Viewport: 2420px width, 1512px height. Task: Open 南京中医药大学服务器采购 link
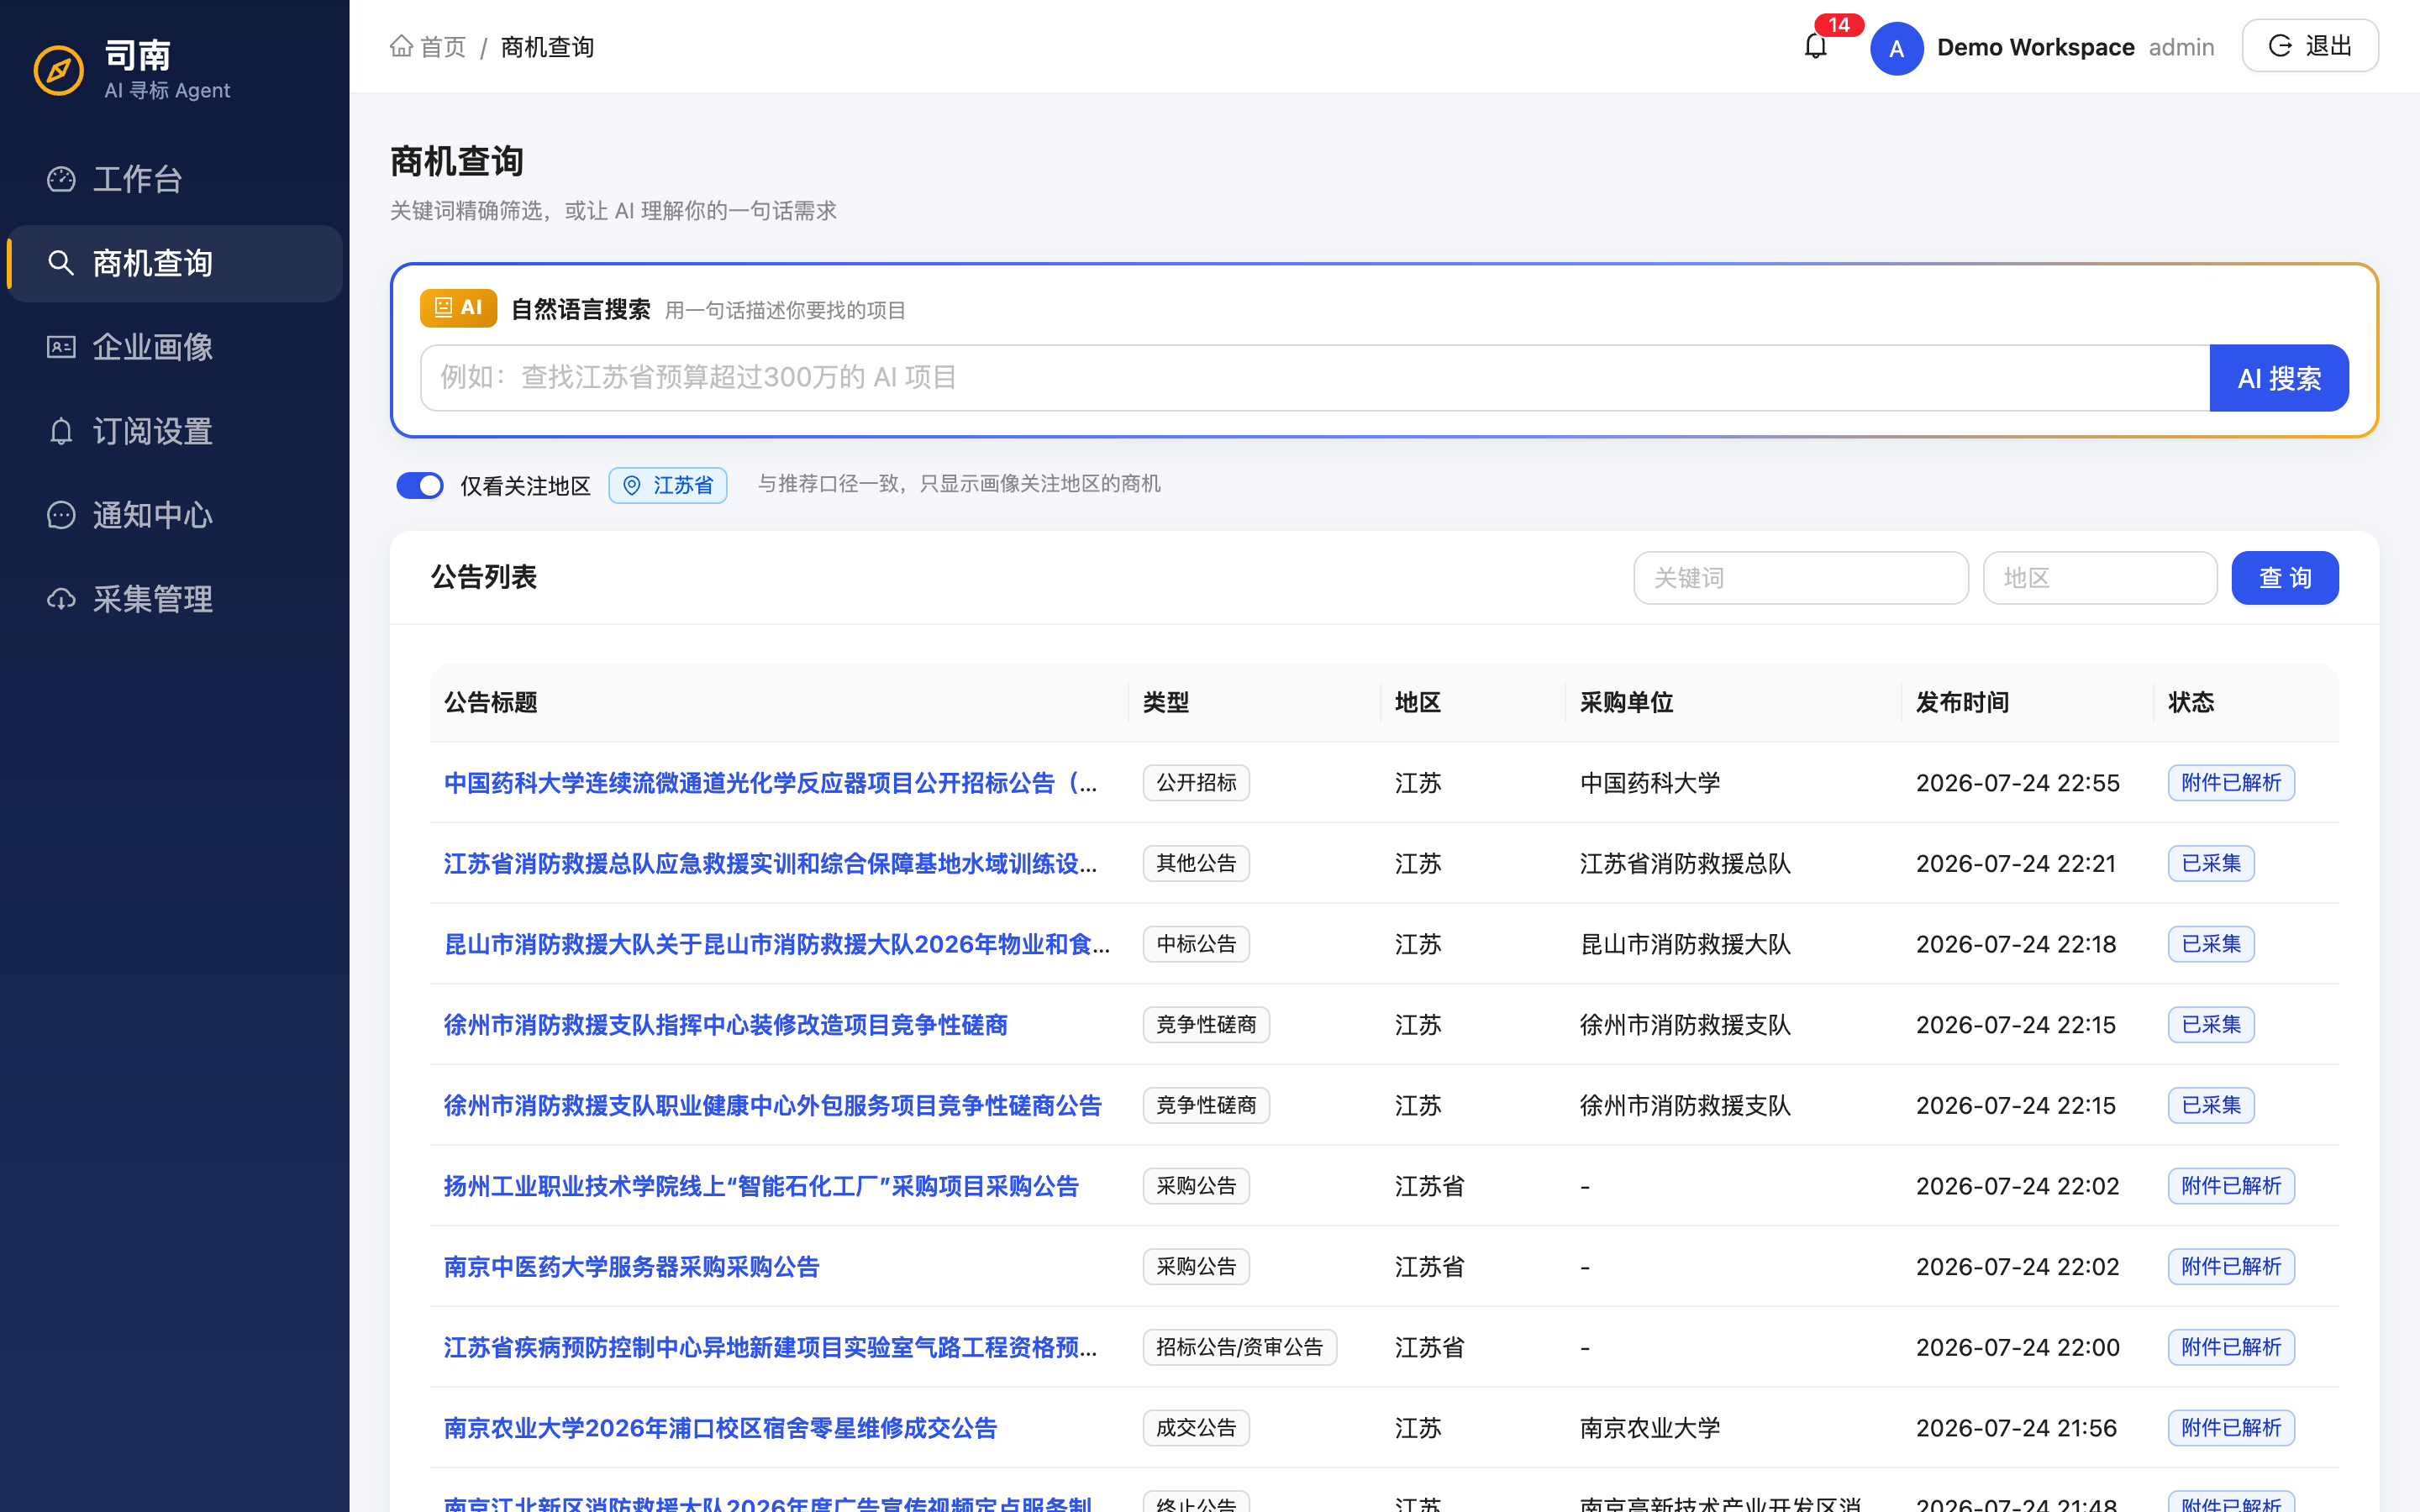pos(632,1267)
